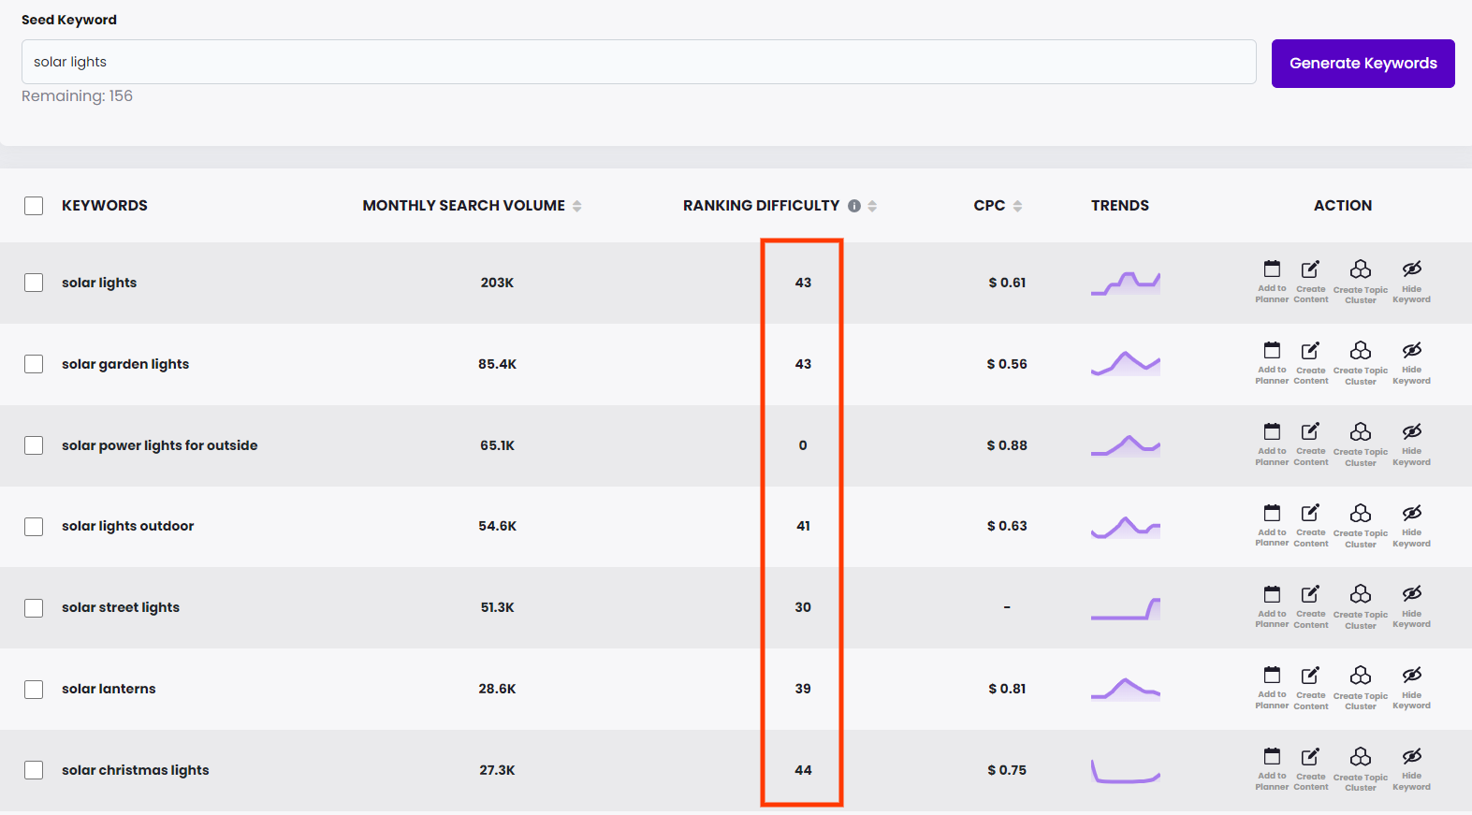Sort by Monthly Search Volume arrows
The width and height of the screenshot is (1472, 815).
click(x=577, y=206)
